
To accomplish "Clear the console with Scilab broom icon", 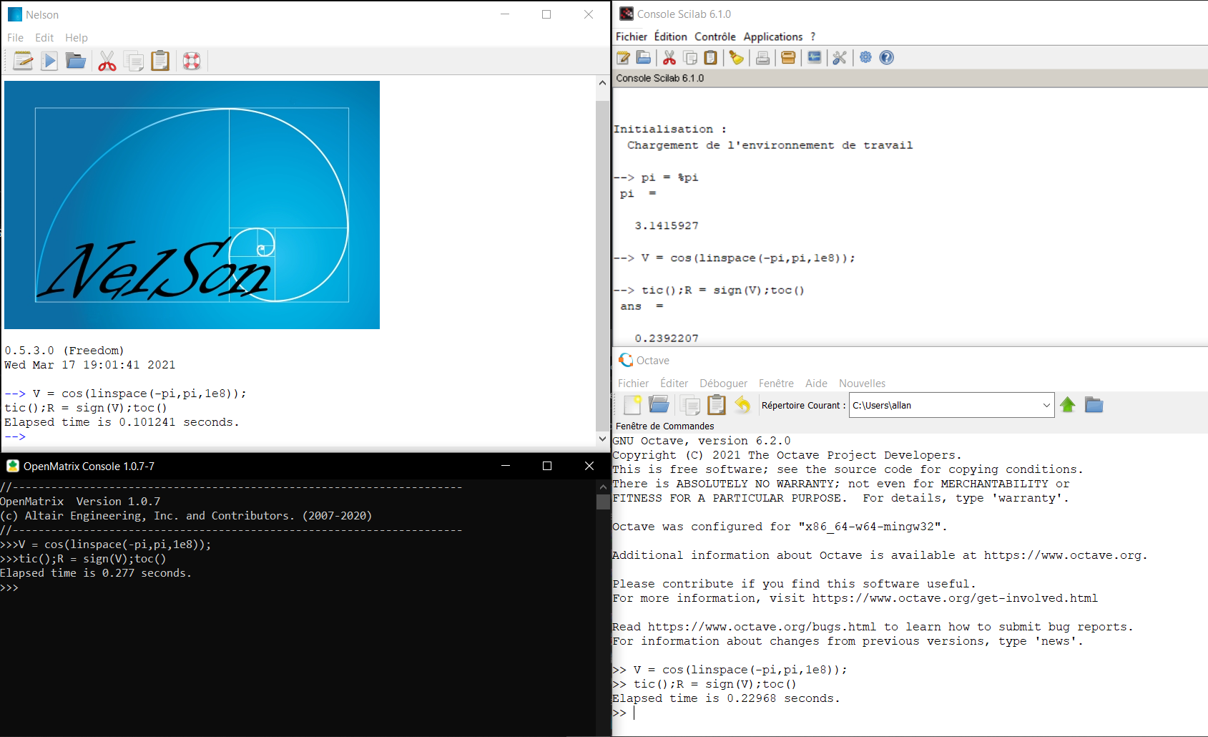I will [737, 58].
